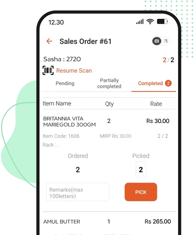Click the Item Name column header
194x235 pixels.
coord(57,103)
